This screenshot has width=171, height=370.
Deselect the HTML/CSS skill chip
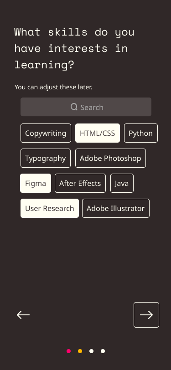tap(97, 133)
